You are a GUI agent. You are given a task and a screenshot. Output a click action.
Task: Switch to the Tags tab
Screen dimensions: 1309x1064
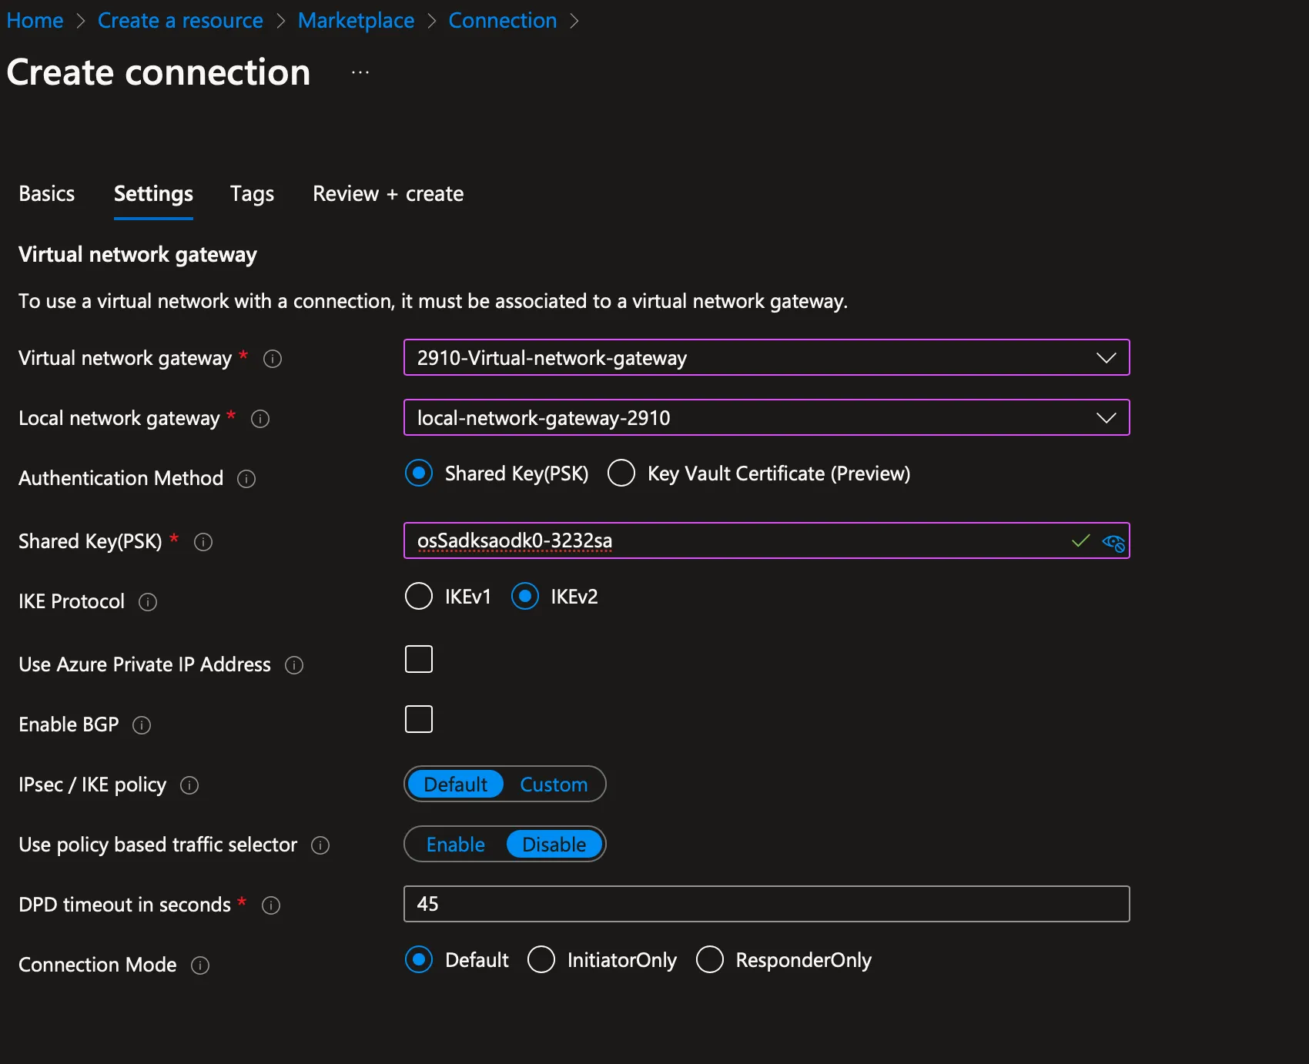point(252,194)
